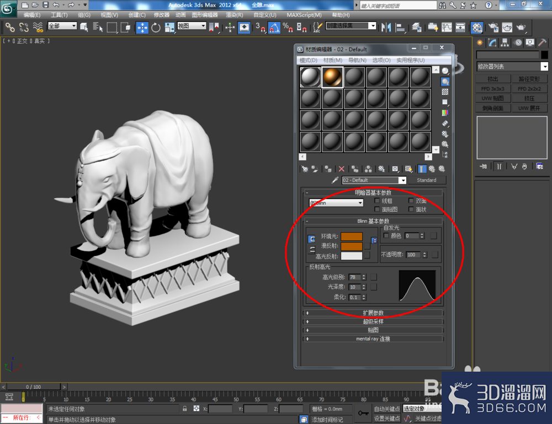Open the 实用程序(U) menu in material editor
Viewport: 552px width, 424px height.
click(411, 60)
